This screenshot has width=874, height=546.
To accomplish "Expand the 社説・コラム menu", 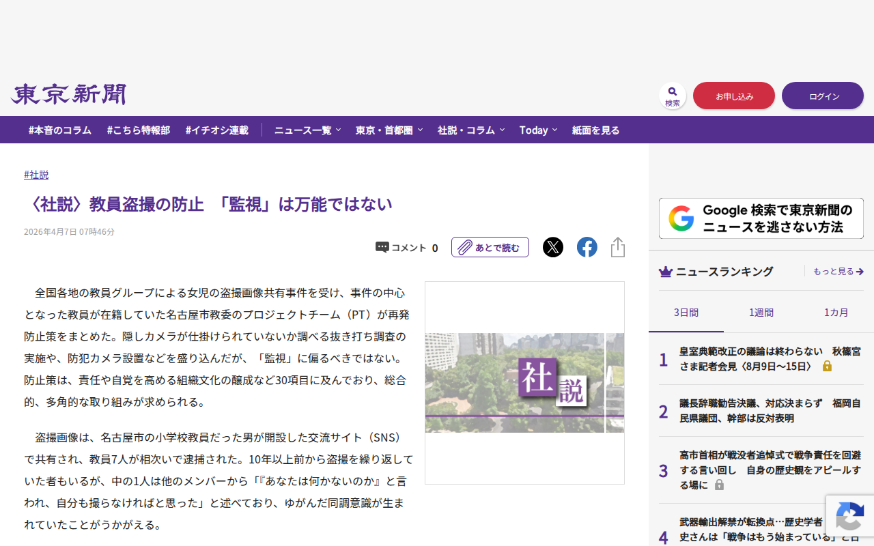I will coord(471,130).
